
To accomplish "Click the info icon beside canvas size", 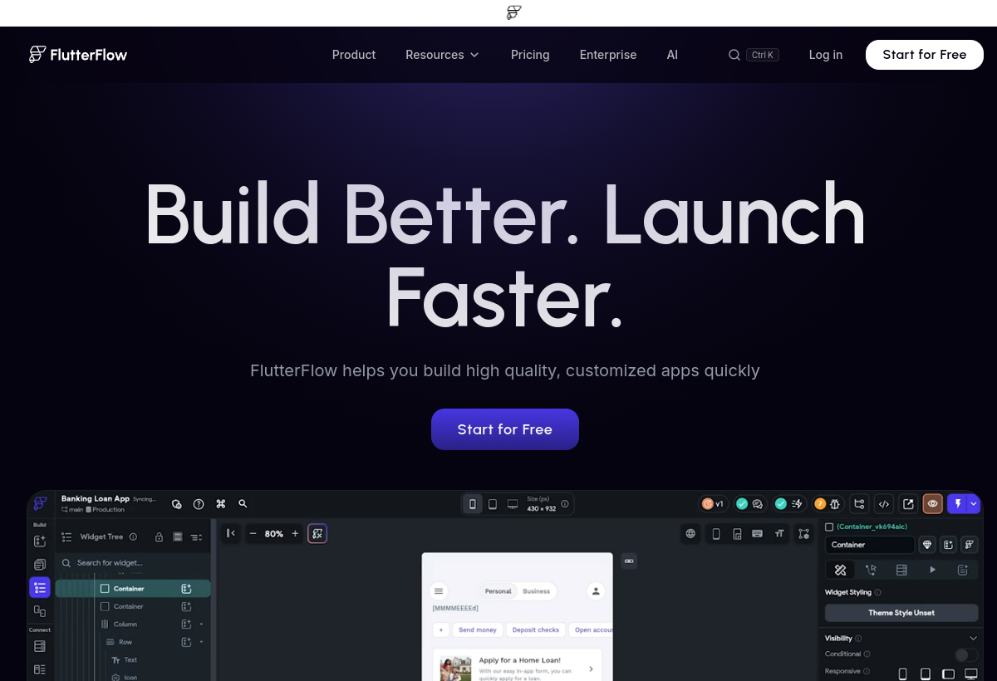I will pyautogui.click(x=565, y=504).
